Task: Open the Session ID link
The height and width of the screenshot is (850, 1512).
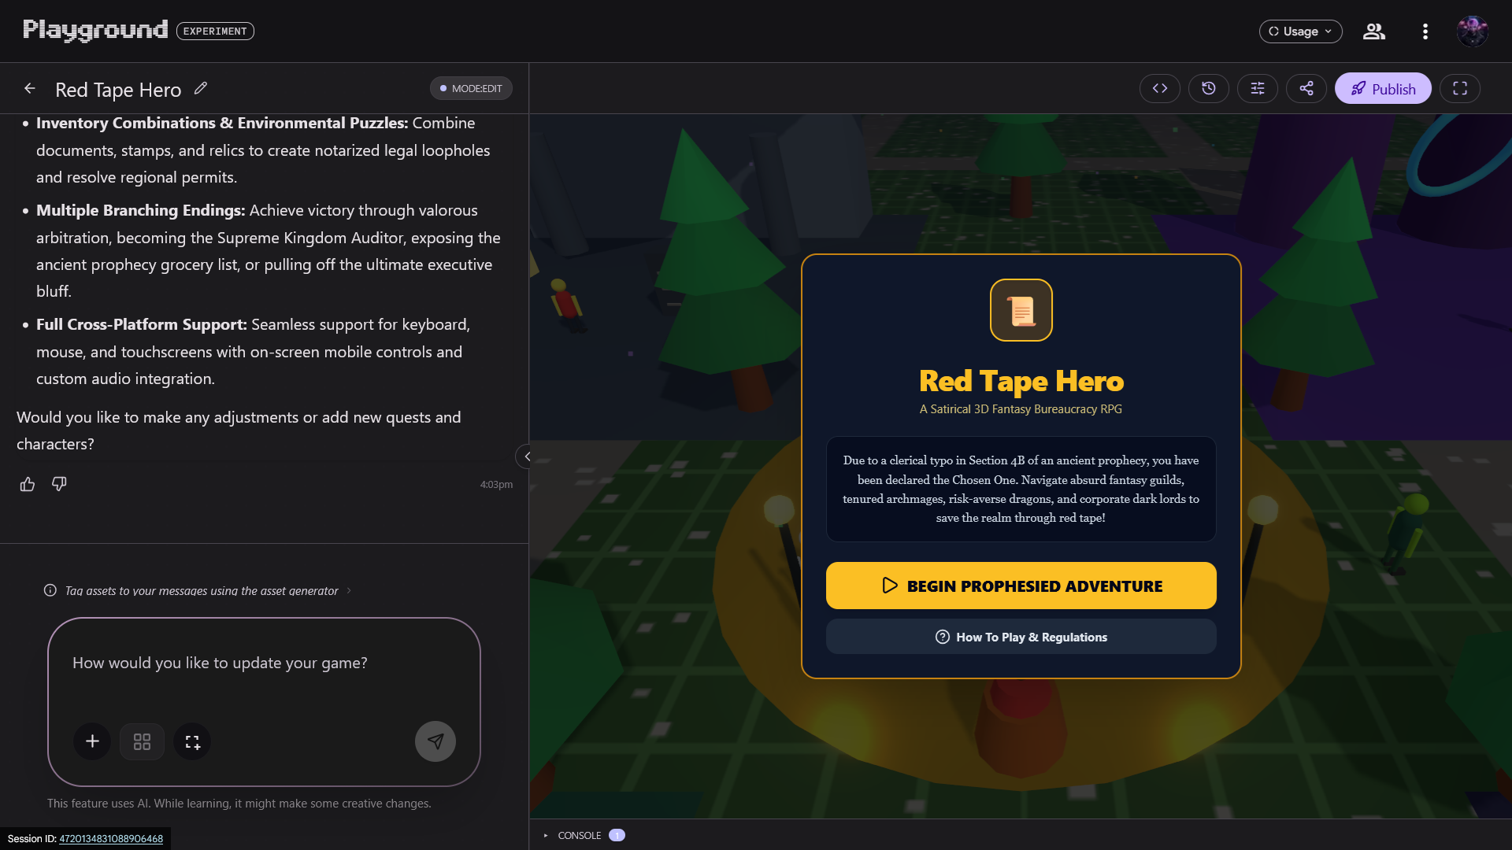Action: [x=111, y=839]
